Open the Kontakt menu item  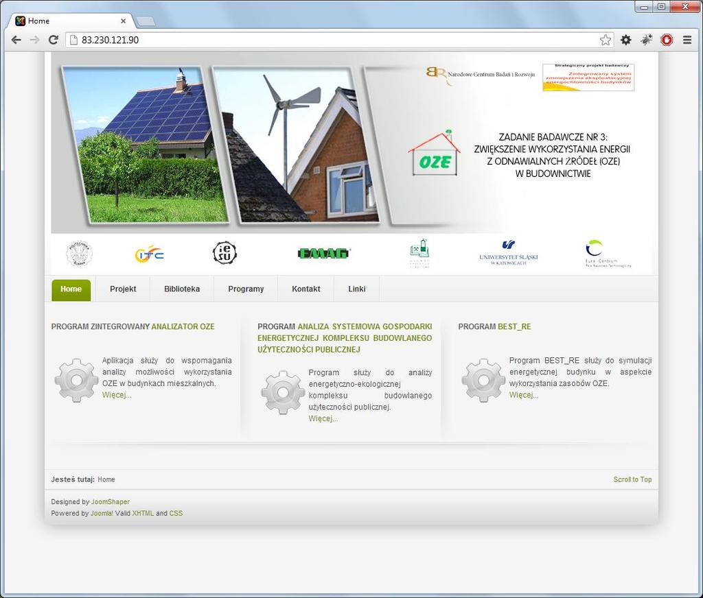tap(306, 289)
